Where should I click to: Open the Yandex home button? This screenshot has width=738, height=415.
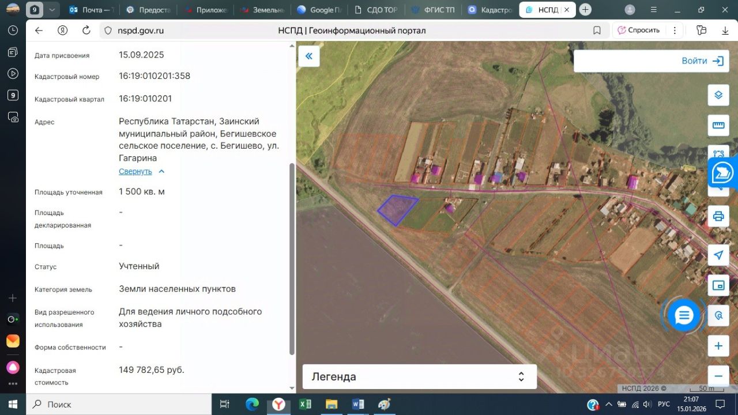pyautogui.click(x=63, y=31)
